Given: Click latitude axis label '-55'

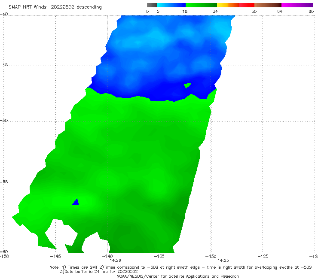Looking at the screenshot, I should [x=4, y=182].
